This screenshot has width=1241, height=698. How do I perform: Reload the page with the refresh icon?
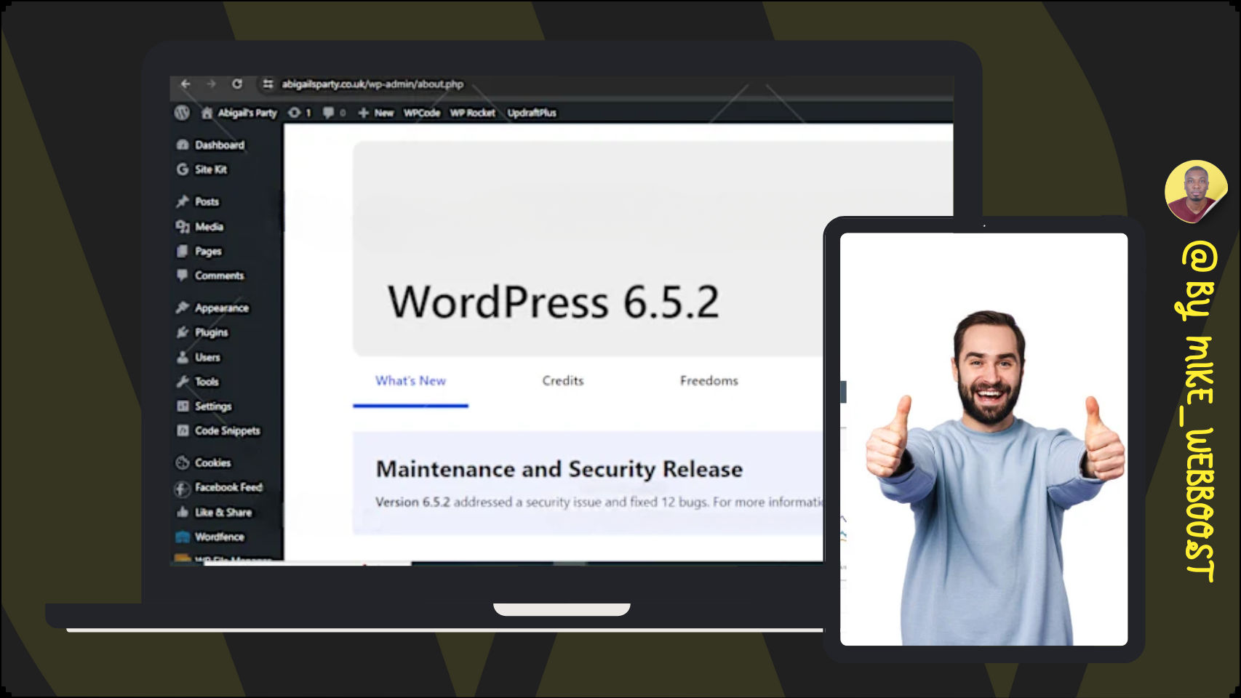point(237,84)
